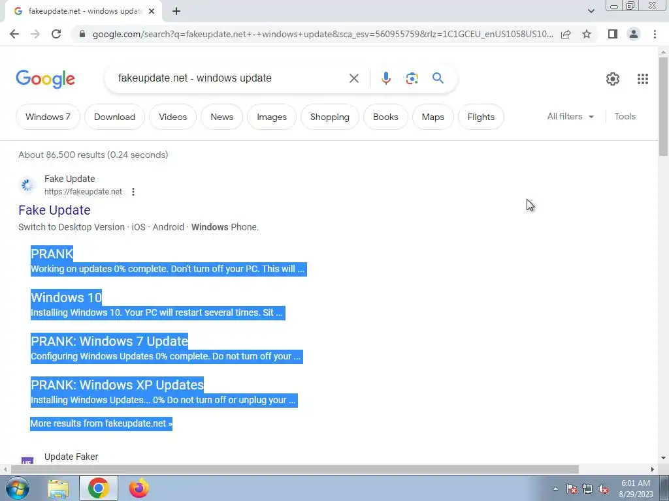This screenshot has height=501, width=669.
Task: Click the forward navigation arrow
Action: (35, 34)
